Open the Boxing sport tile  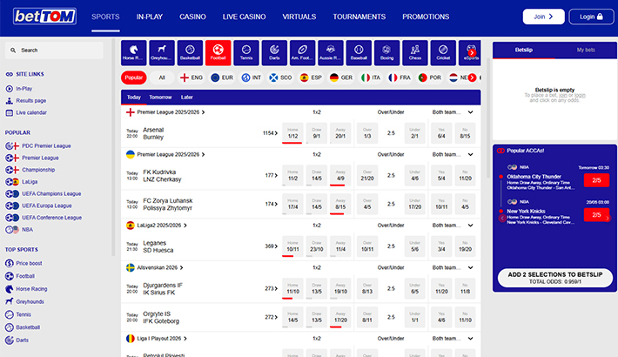[x=387, y=52]
